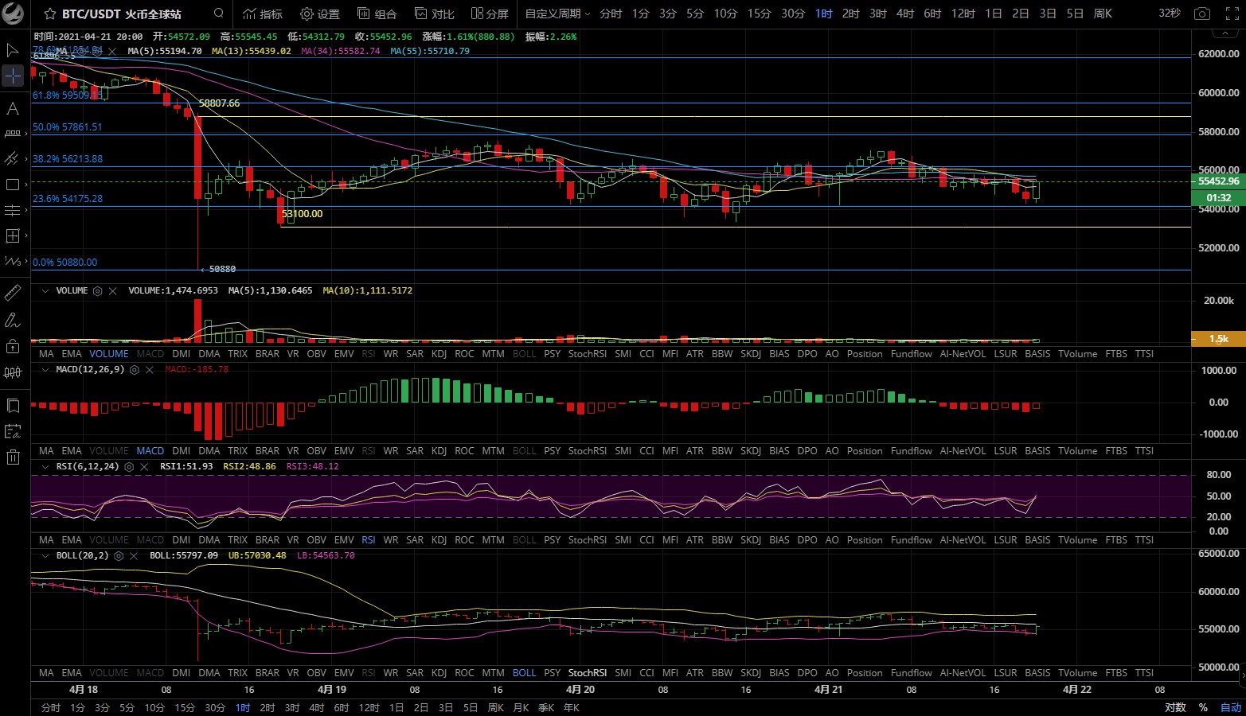Select the 4时 timeframe in top bar
This screenshot has width=1246, height=716.
pyautogui.click(x=905, y=14)
